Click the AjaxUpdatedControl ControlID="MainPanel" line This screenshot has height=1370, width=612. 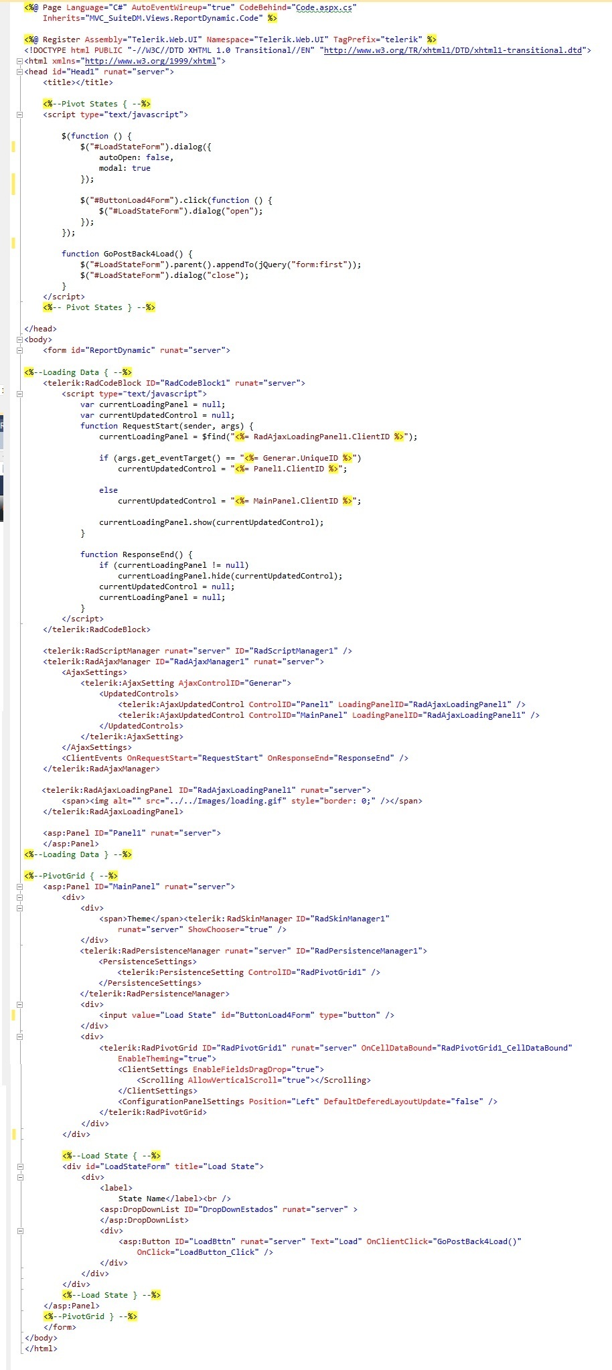pos(329,715)
